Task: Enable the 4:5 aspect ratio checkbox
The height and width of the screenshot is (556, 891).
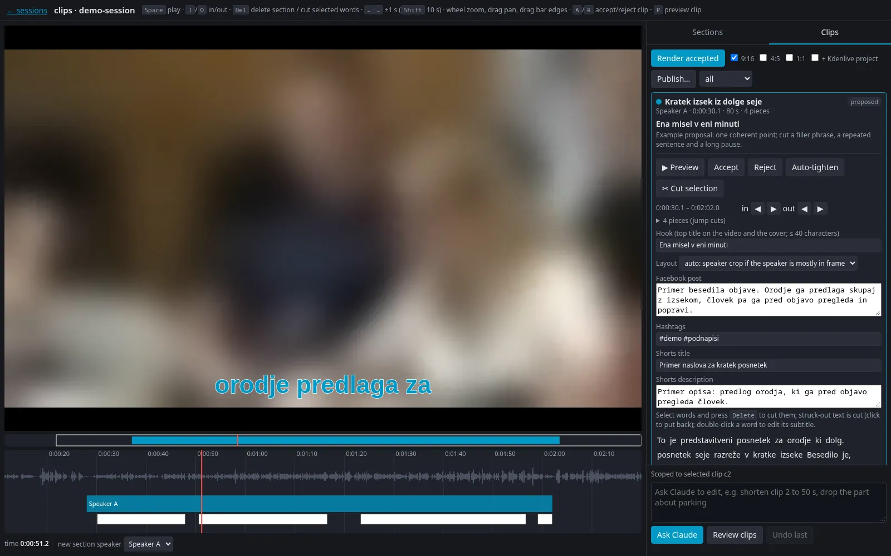Action: tap(763, 58)
